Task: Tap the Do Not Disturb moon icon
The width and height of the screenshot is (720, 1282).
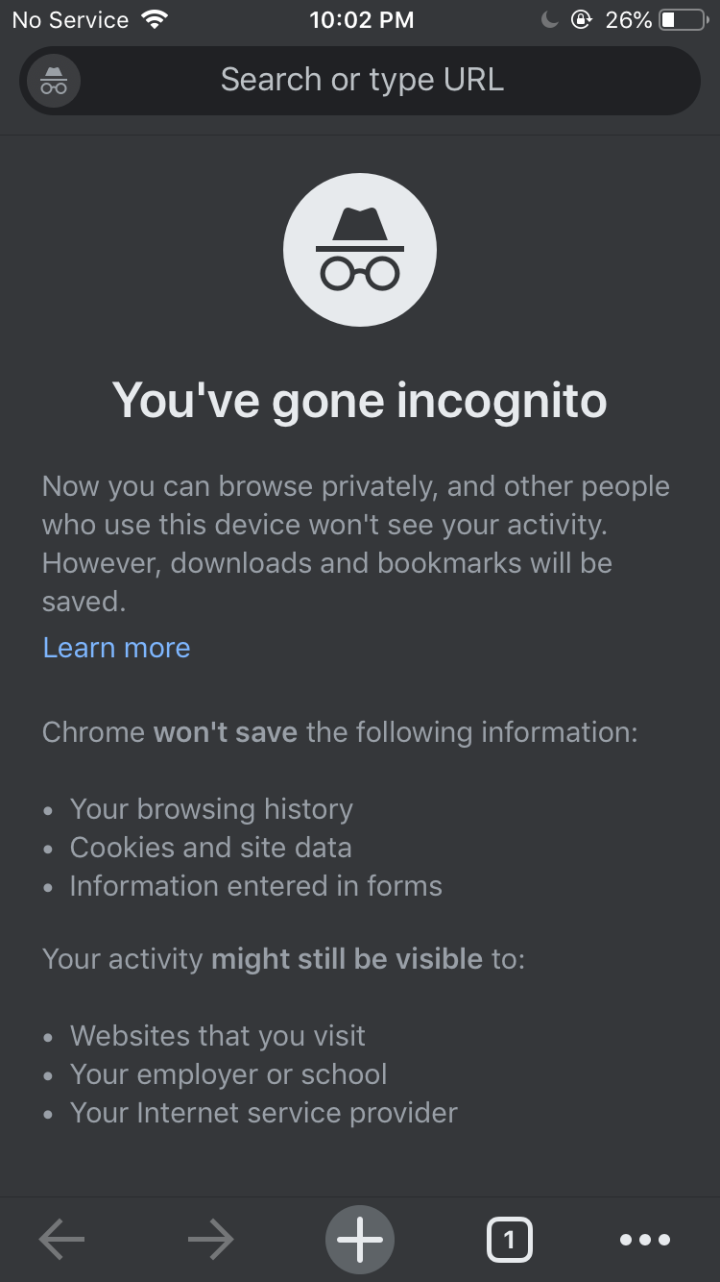Action: click(549, 19)
